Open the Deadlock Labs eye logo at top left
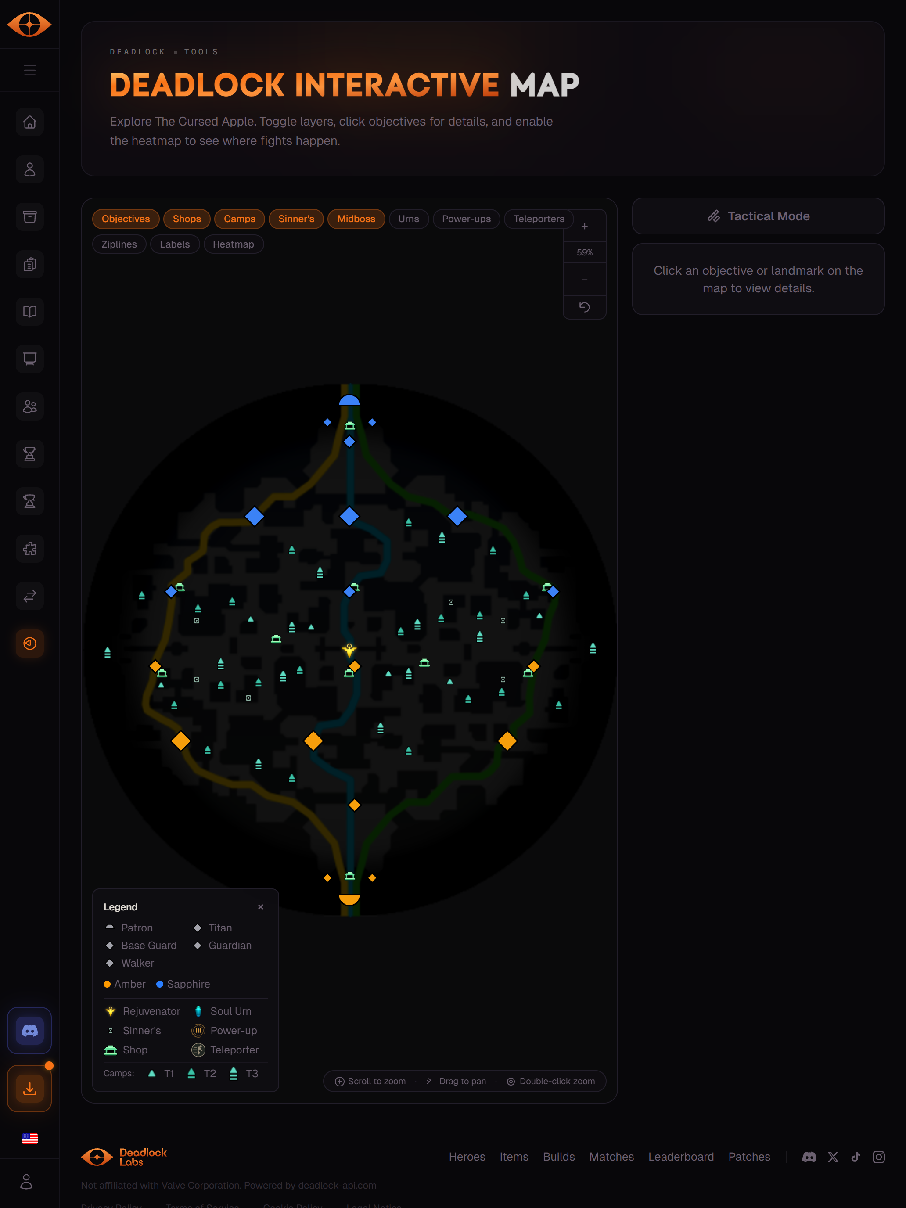This screenshot has height=1208, width=906. click(29, 25)
